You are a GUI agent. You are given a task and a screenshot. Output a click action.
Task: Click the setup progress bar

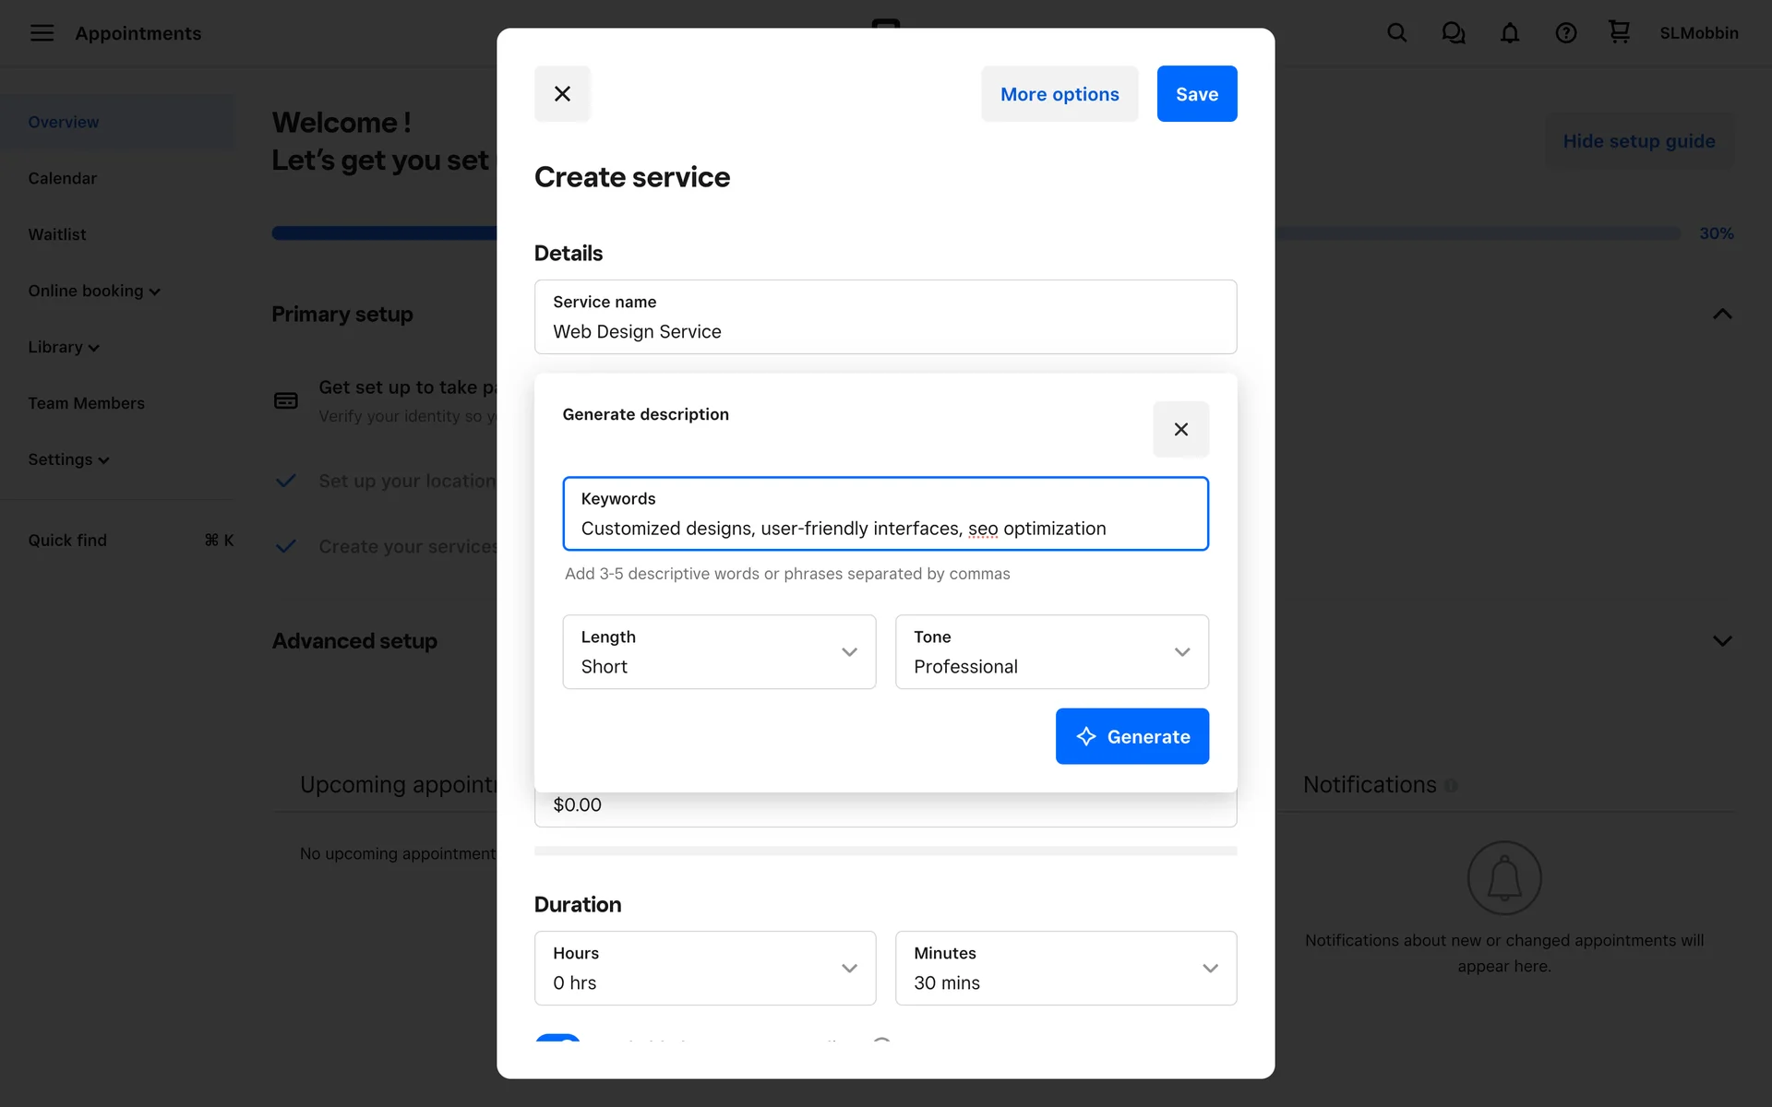click(x=383, y=233)
